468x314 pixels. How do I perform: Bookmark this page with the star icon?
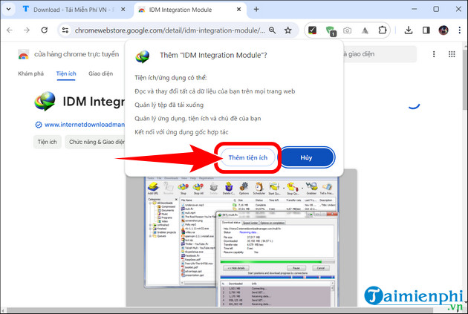pyautogui.click(x=287, y=30)
